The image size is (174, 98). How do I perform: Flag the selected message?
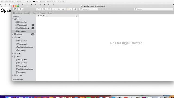tap(68, 9)
